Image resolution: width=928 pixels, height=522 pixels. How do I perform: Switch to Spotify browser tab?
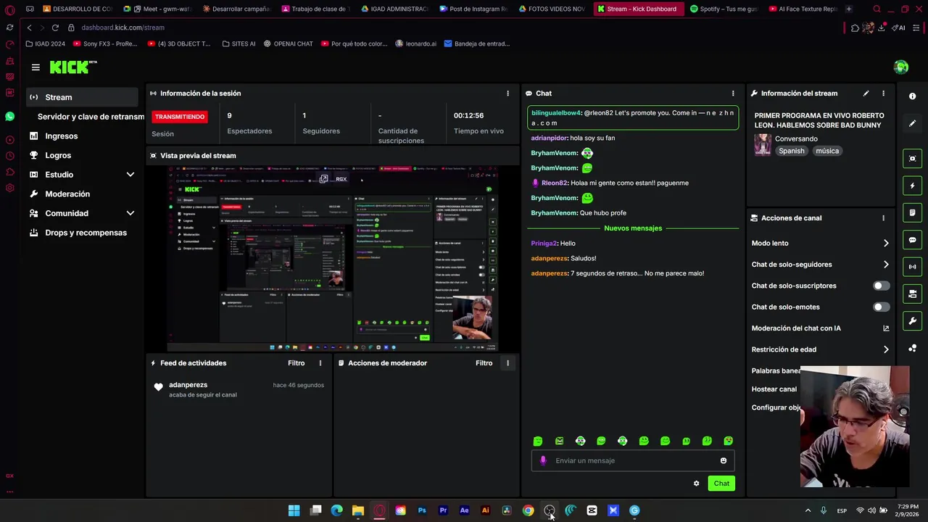(724, 9)
